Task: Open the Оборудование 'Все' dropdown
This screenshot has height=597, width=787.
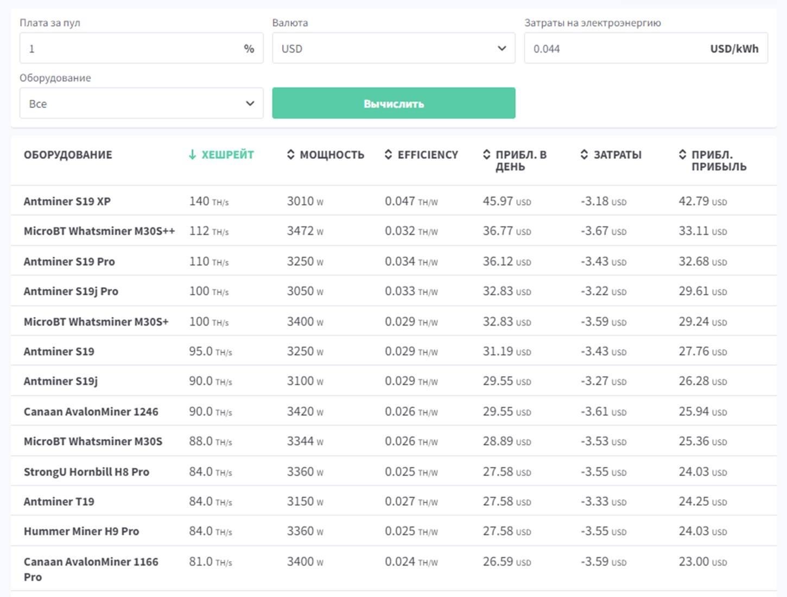Action: pos(141,103)
